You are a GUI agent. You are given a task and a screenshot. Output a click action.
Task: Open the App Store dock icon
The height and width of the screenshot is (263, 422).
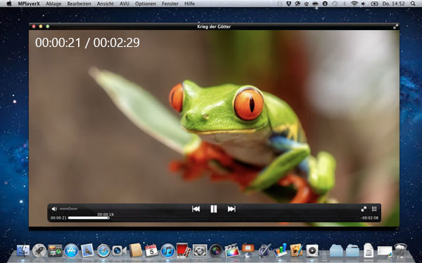point(71,250)
